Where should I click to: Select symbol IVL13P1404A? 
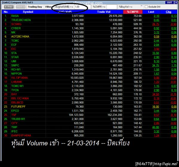19,78
